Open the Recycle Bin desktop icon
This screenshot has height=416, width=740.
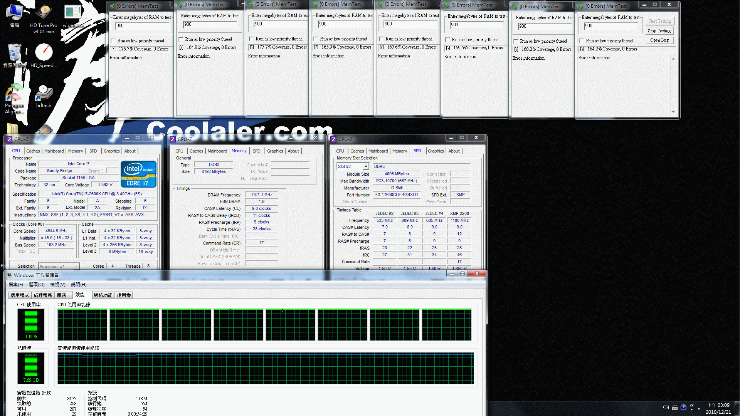[x=14, y=55]
